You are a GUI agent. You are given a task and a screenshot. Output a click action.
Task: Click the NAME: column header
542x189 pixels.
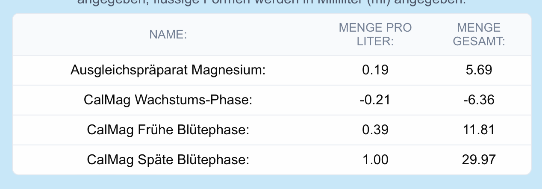(168, 35)
